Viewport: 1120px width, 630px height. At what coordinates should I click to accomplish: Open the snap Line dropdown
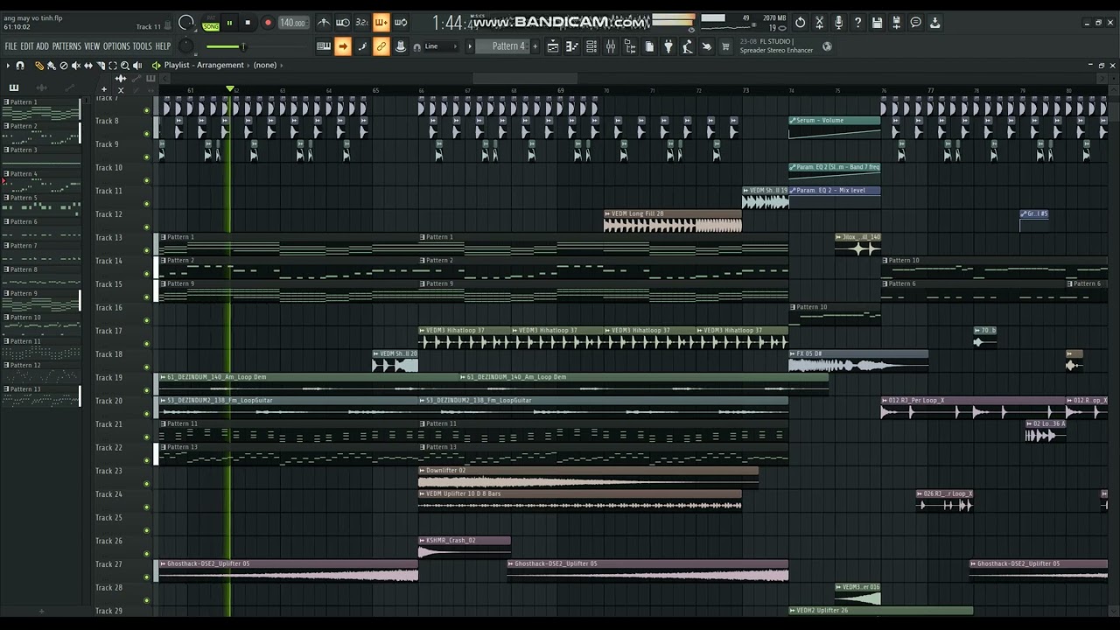point(443,46)
